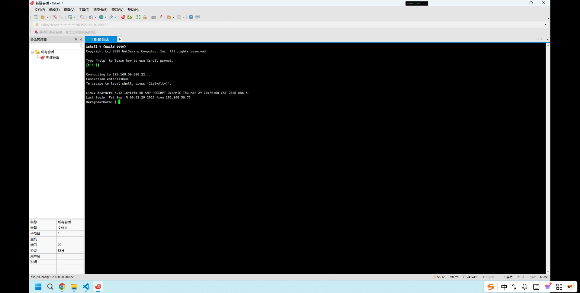Image resolution: width=580 pixels, height=293 pixels.
Task: Click the Windows Start button
Action: click(x=38, y=287)
